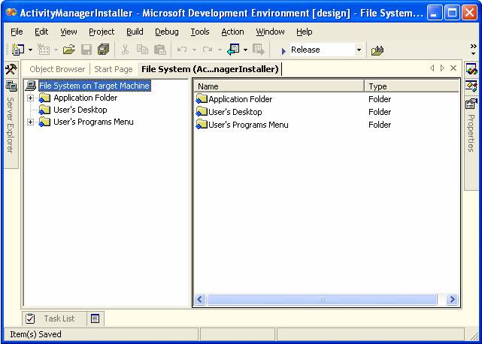
Task: Select Application Folder in the list pane
Action: point(241,99)
